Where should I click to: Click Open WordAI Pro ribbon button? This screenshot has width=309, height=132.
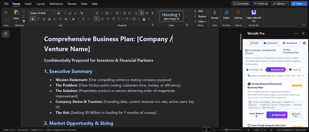coord(254,16)
